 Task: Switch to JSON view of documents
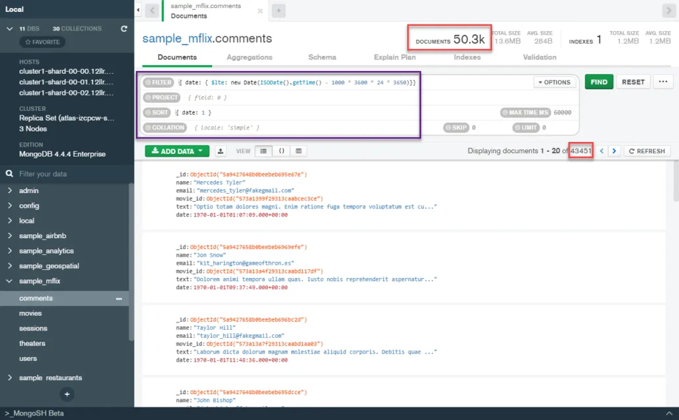pos(281,151)
